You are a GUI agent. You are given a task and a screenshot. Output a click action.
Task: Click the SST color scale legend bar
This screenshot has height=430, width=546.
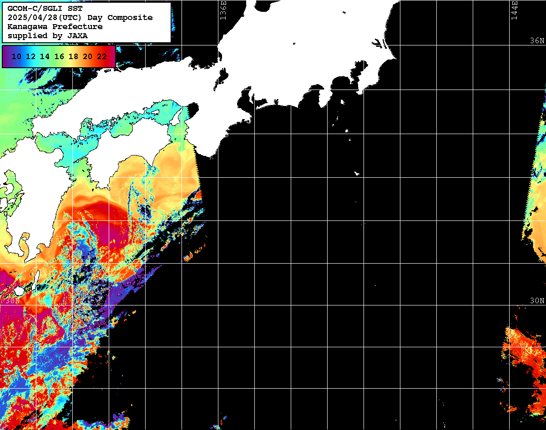(58, 56)
